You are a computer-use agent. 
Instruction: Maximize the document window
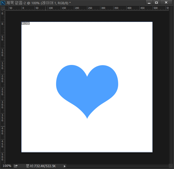click(156, 3)
